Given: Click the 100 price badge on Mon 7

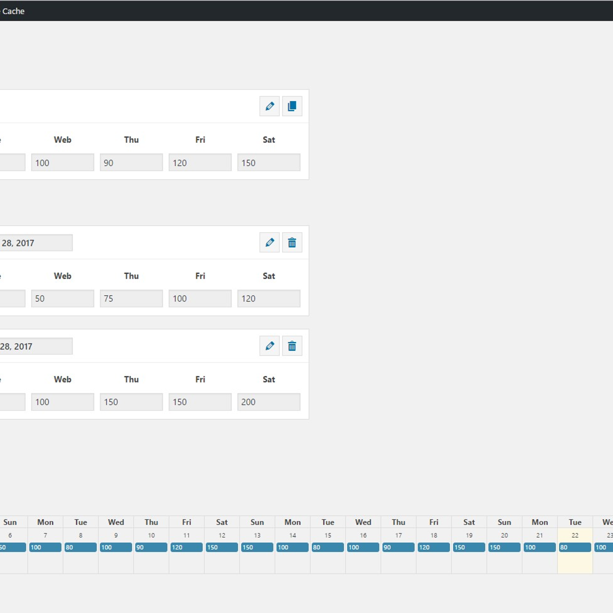Looking at the screenshot, I should point(45,547).
